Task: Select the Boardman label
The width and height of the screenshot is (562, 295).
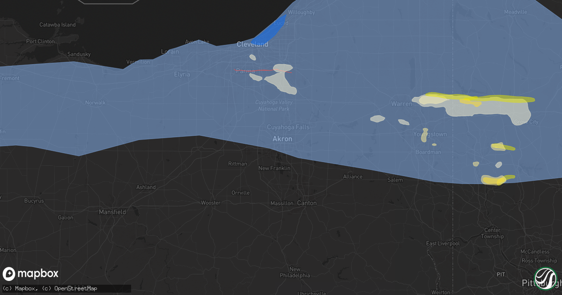Action: click(428, 152)
